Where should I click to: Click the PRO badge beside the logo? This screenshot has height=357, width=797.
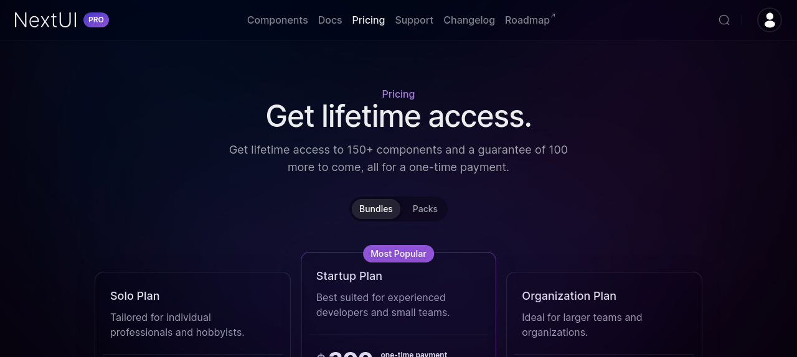(x=96, y=20)
